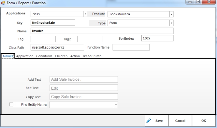Image resolution: width=217 pixels, height=128 pixels.
Task: Click the Save button
Action: [157, 121]
